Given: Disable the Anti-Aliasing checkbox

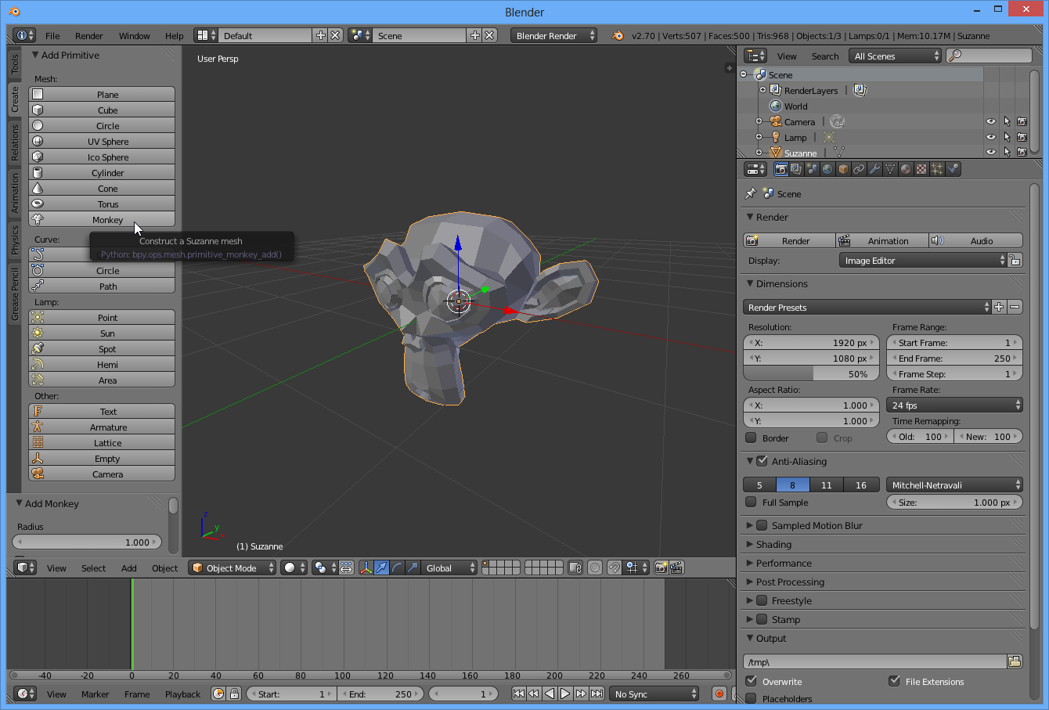Looking at the screenshot, I should (x=762, y=461).
